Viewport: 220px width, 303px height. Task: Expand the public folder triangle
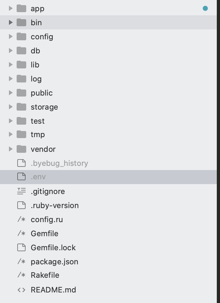point(11,93)
